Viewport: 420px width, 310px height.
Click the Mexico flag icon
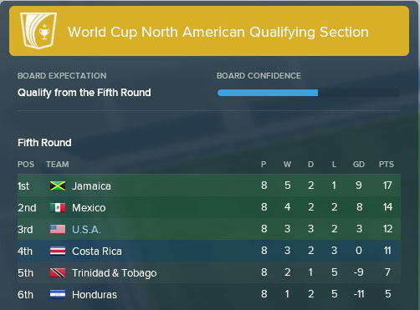[58, 207]
